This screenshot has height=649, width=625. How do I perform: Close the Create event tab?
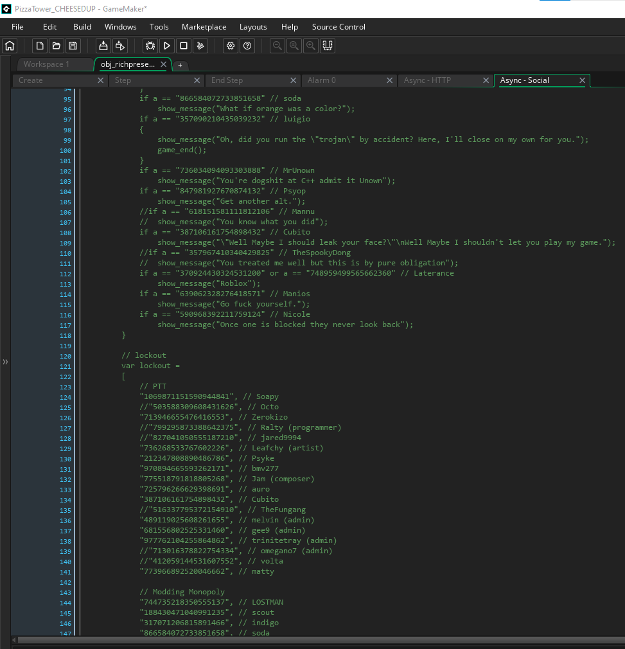[x=100, y=80]
